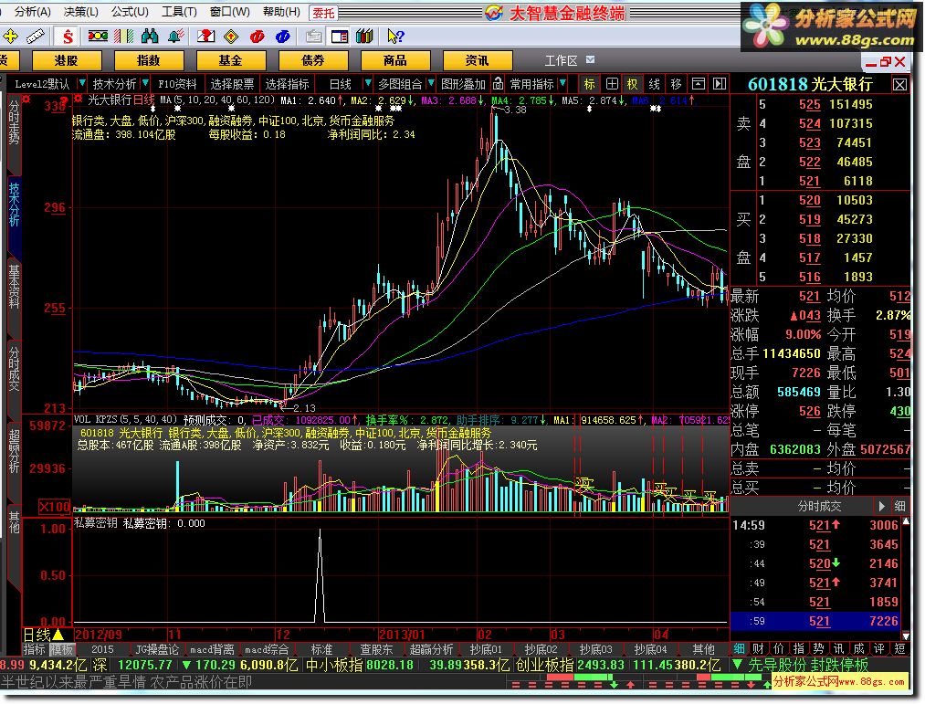Viewport: 925px width, 704px height.
Task: Select the 抄底01 indicator tab
Action: [x=486, y=649]
